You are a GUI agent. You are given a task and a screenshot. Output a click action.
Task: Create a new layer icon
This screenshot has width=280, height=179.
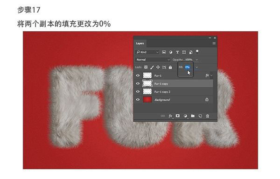point(200,116)
